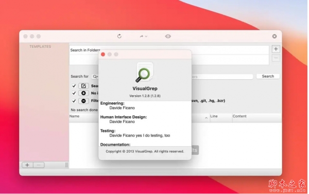Toggle the eye preview icon
The width and height of the screenshot is (309, 194).
pyautogui.click(x=168, y=36)
